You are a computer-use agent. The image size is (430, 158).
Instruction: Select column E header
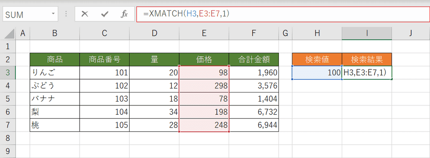tap(204, 33)
